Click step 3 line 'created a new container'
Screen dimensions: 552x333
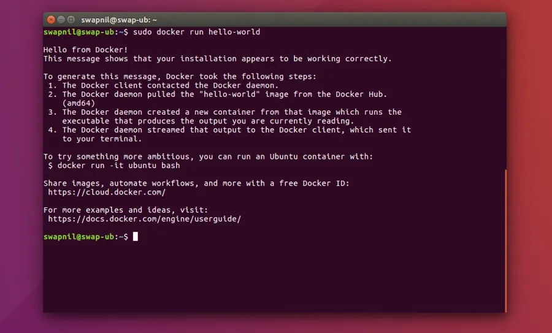coord(224,112)
